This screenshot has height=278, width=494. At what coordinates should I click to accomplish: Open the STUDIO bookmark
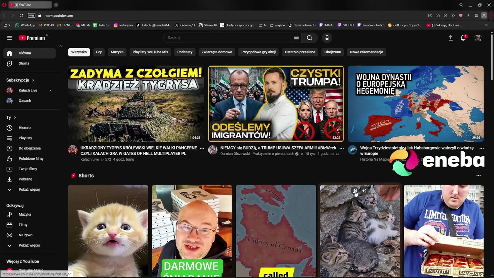click(x=345, y=25)
